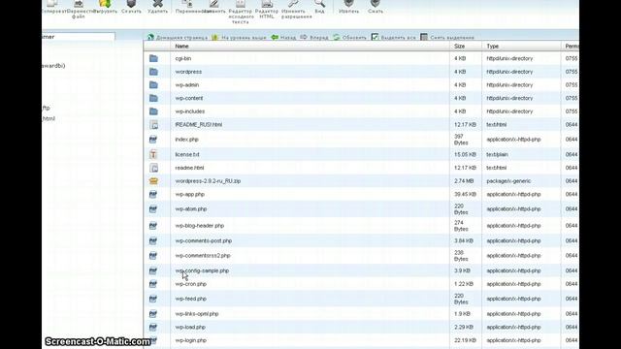Select the wp-config-sample.php file name

click(x=202, y=270)
